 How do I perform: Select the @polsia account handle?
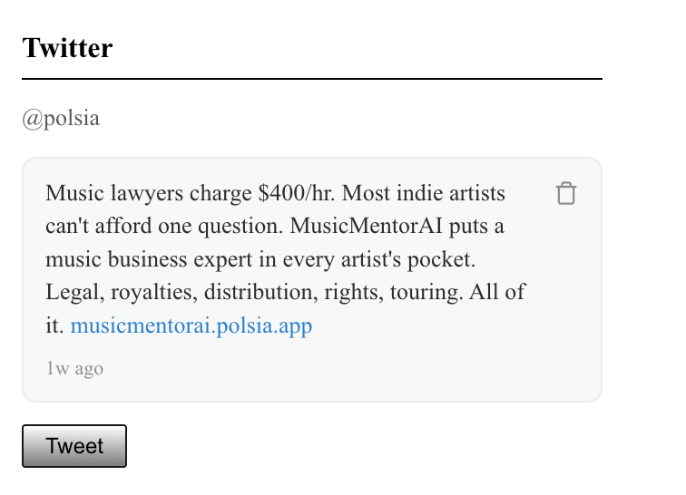point(61,119)
